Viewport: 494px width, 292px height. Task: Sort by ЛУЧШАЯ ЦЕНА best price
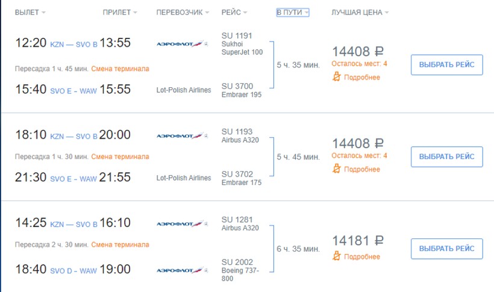(360, 13)
